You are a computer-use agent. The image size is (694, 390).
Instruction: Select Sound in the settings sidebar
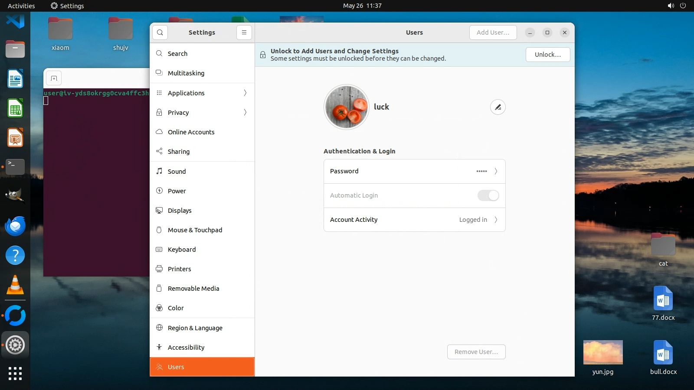[x=177, y=172]
